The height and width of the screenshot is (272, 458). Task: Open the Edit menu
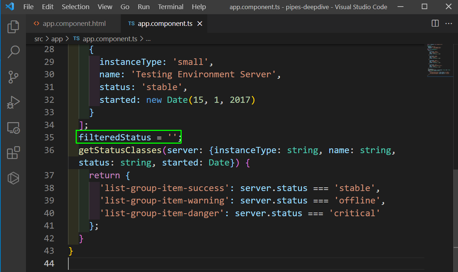tap(48, 7)
